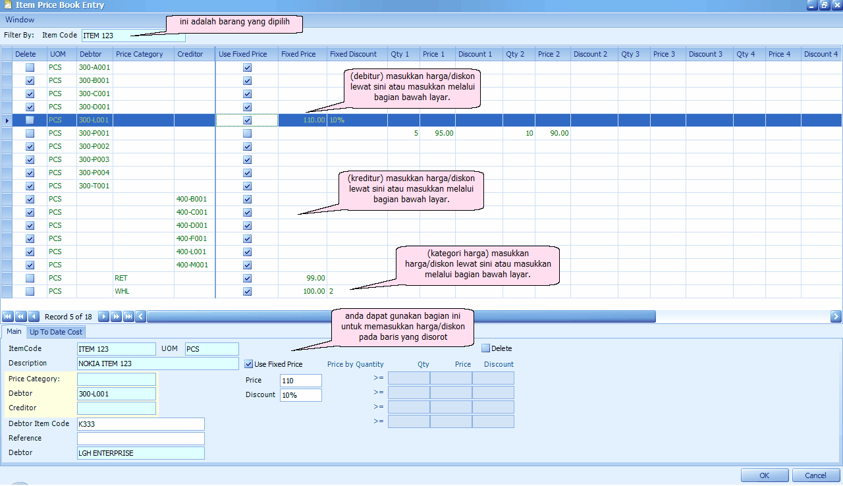Go to the next record
This screenshot has height=486, width=843.
click(x=103, y=317)
